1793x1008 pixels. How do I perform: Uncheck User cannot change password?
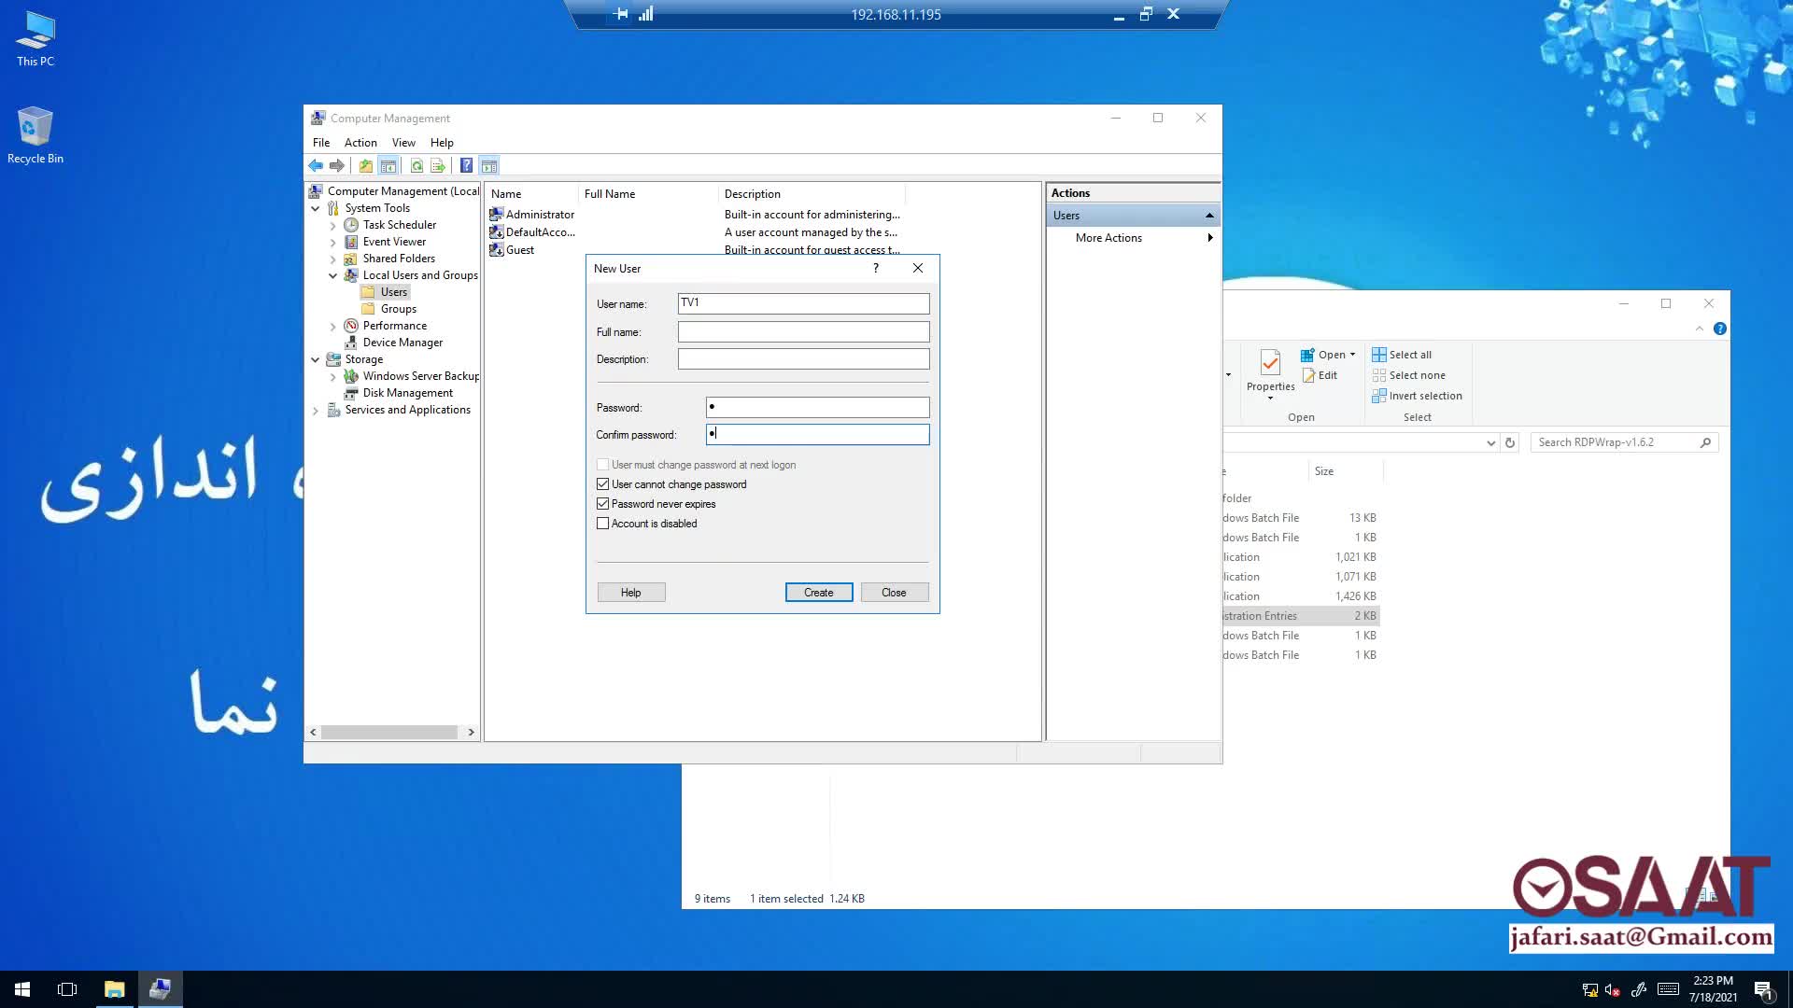tap(603, 484)
